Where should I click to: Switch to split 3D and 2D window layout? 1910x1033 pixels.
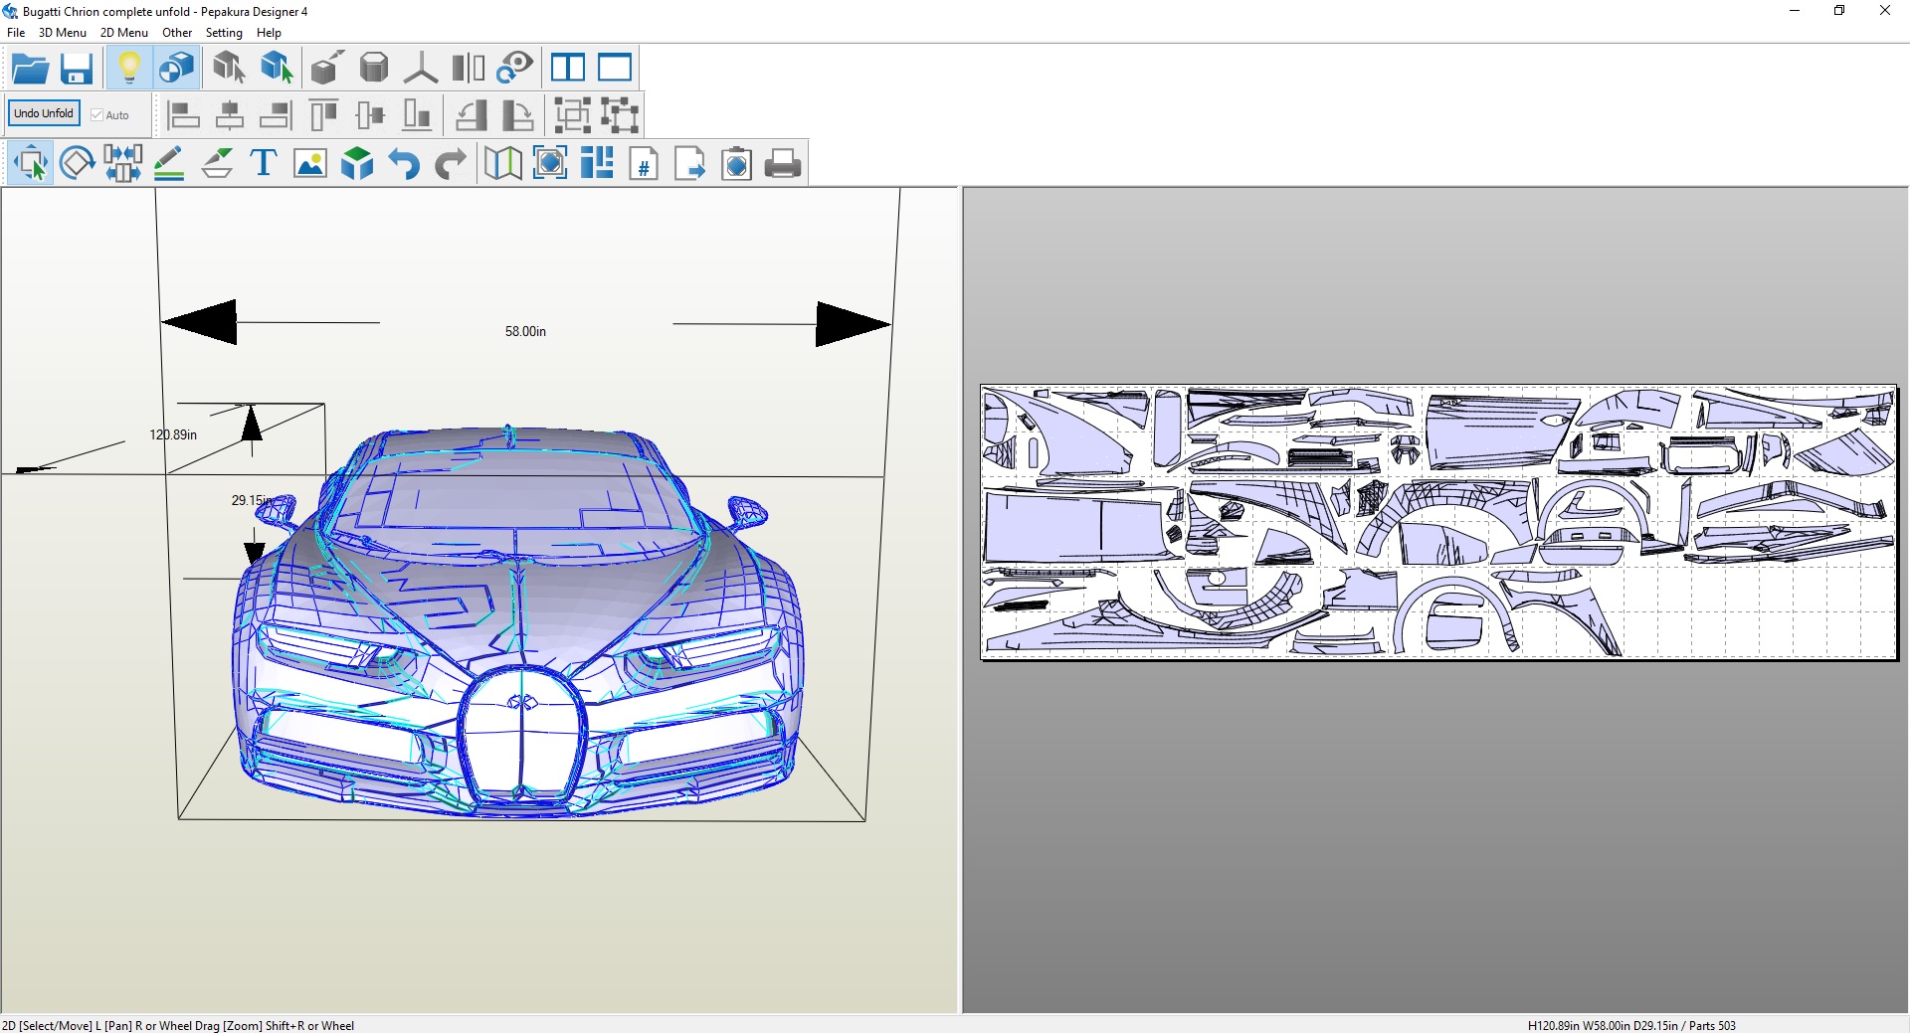coord(567,68)
